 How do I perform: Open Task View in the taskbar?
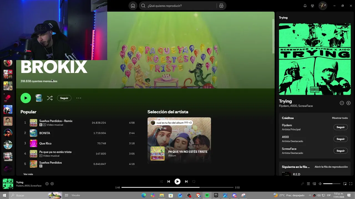[67, 195]
